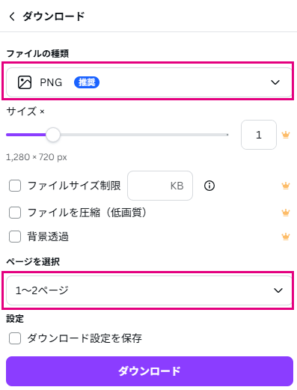The width and height of the screenshot is (297, 390).
Task: Click crown icon on 背景透過 row
Action: pos(286,237)
